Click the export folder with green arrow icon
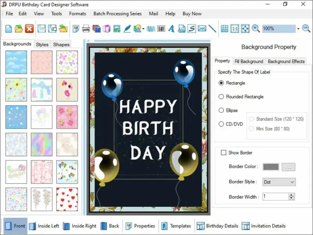 63,29
